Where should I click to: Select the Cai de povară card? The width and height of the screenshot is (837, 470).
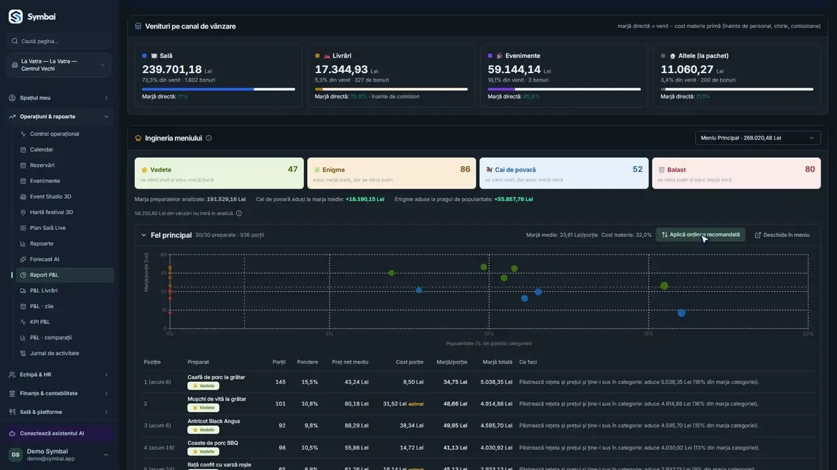[564, 173]
